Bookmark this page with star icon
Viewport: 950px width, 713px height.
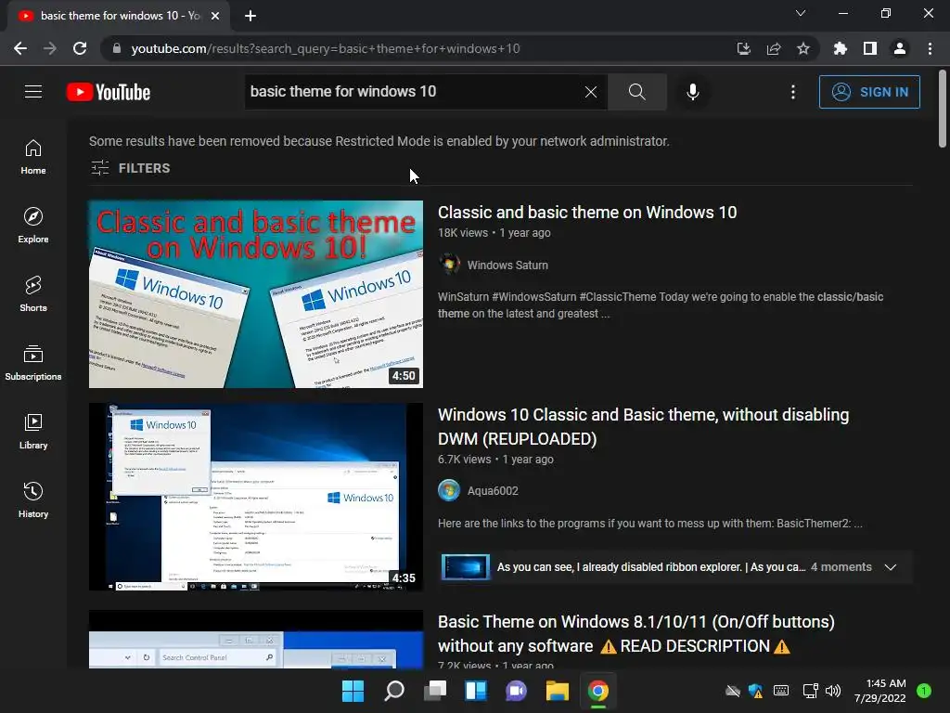pos(802,48)
